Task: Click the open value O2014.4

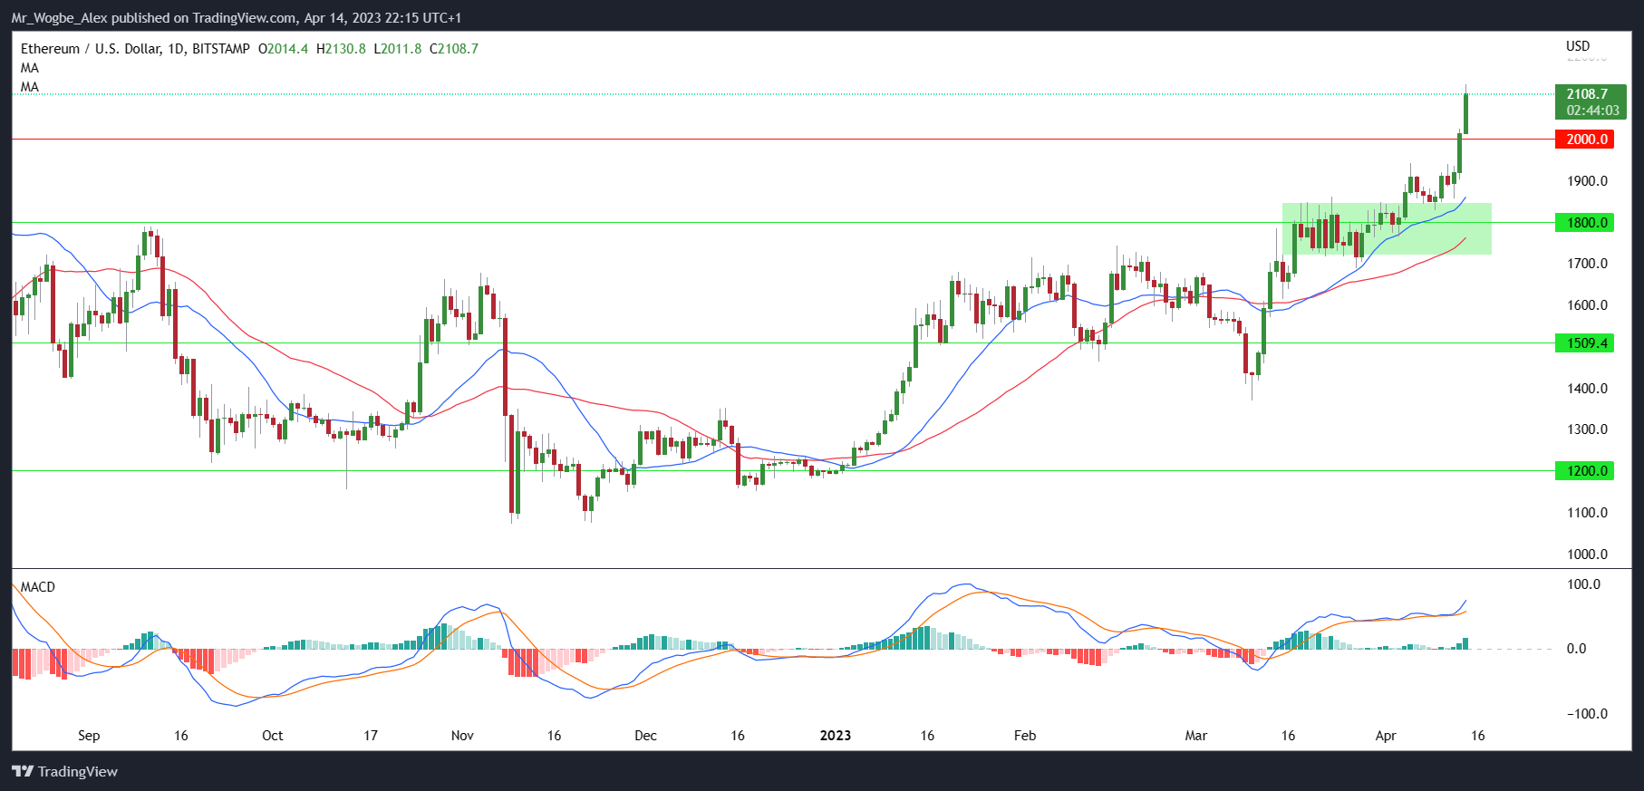Action: 283,49
